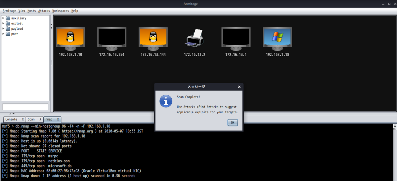Click 'Starting Nmap 7.80' output line

72,131
